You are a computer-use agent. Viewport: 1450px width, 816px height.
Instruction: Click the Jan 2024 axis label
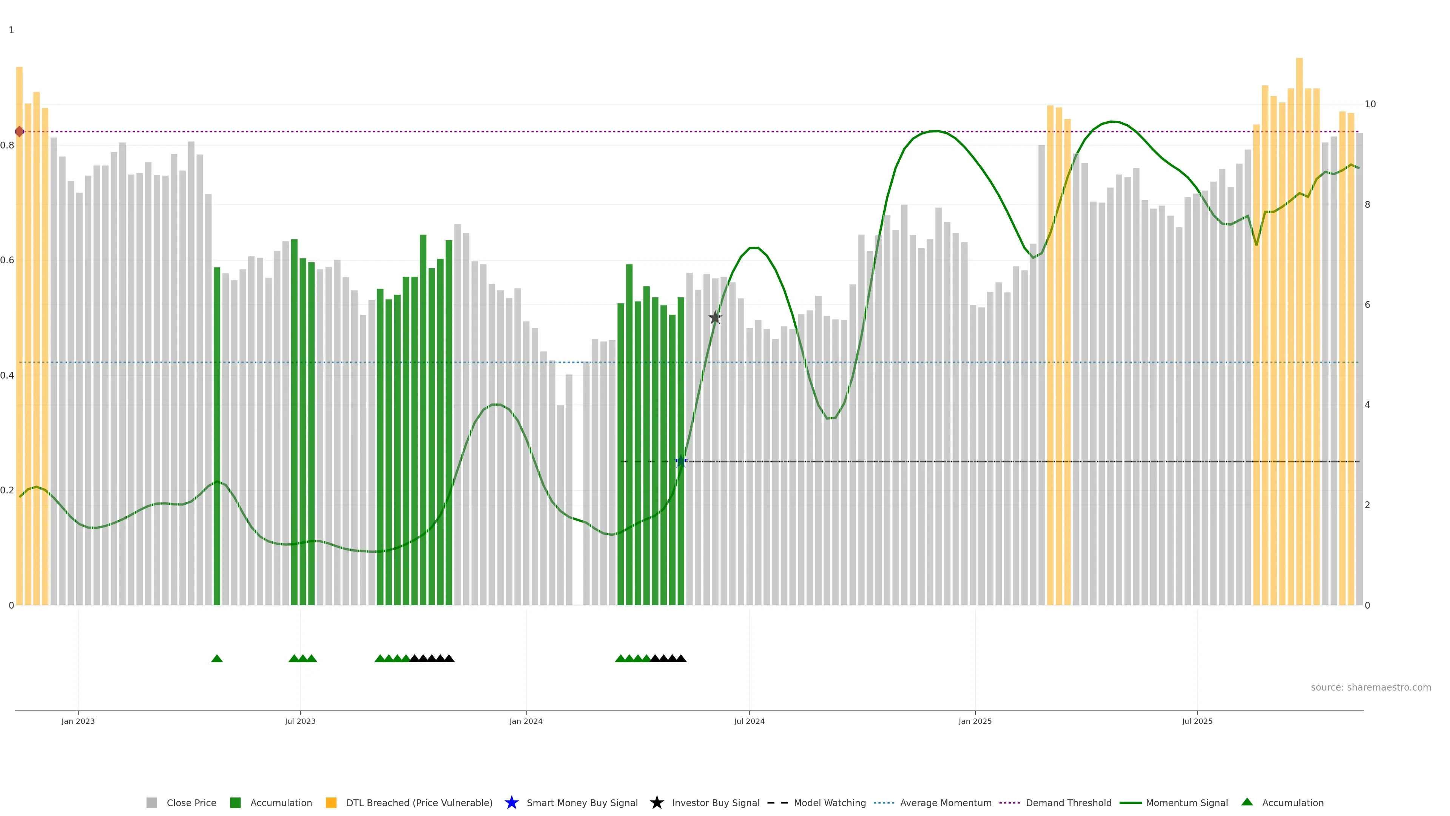click(526, 721)
